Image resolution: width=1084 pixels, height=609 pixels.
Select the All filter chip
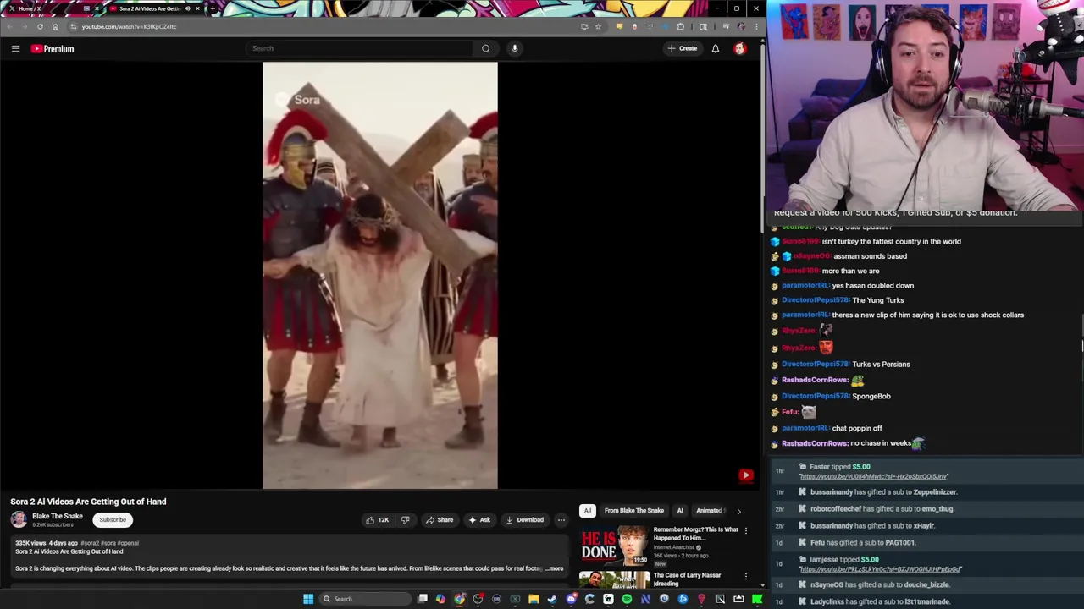(x=587, y=511)
